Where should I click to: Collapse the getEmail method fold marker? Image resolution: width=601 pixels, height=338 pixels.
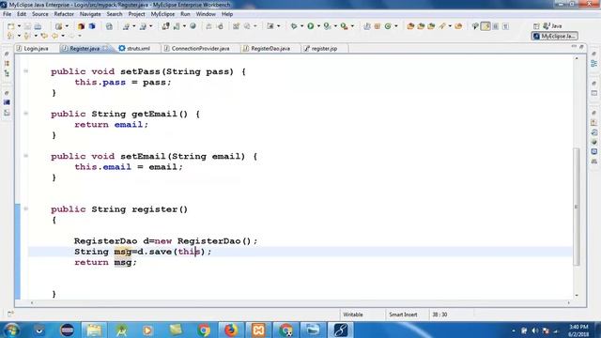tap(25, 113)
